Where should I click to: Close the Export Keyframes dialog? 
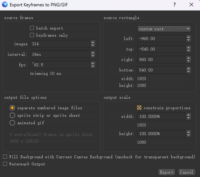click(x=191, y=4)
